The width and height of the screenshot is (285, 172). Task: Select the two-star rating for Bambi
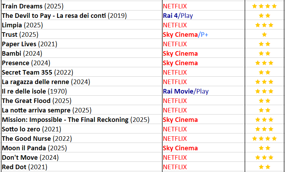tap(264, 54)
